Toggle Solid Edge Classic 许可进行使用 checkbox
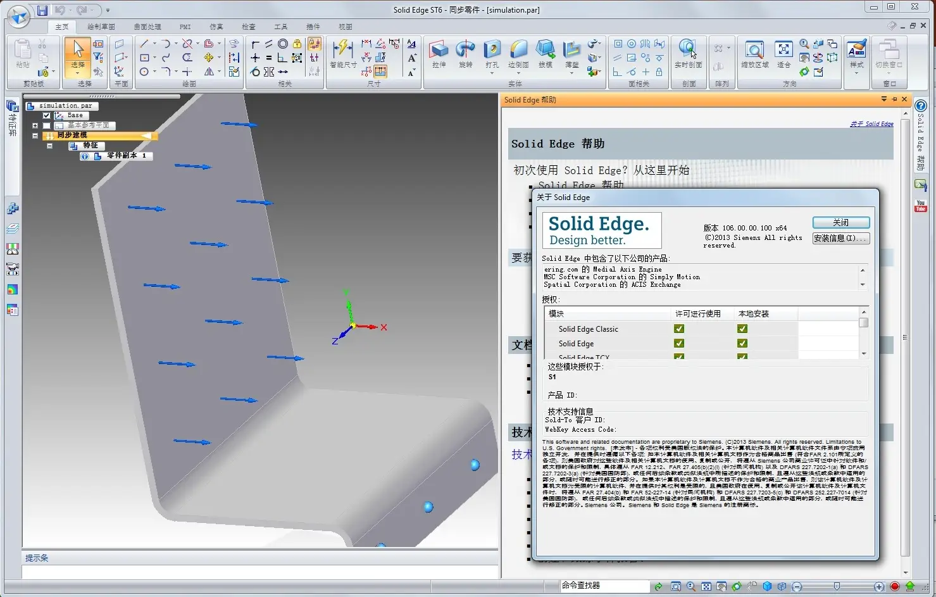The width and height of the screenshot is (936, 597). (679, 329)
